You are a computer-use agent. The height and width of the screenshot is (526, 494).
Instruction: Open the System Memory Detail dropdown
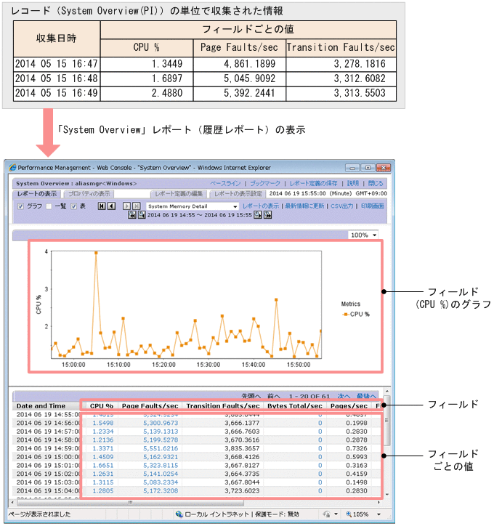[193, 206]
